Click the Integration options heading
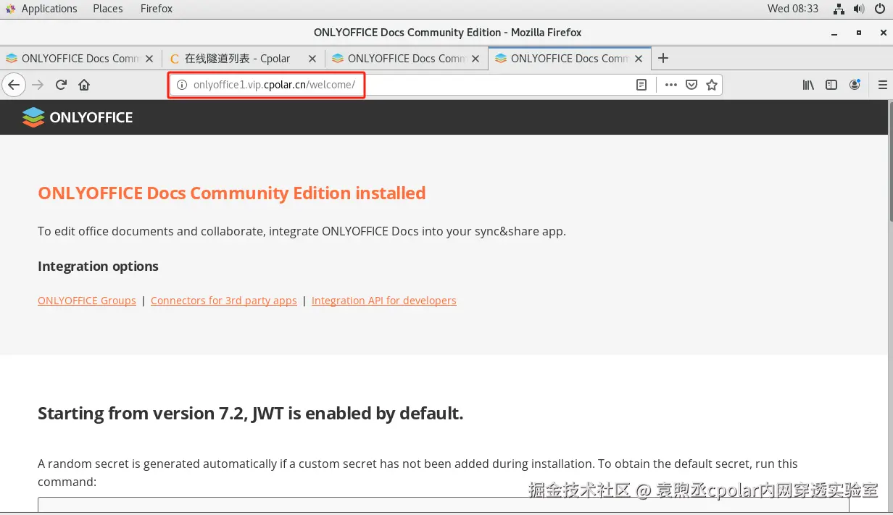Screen dimensions: 893x515 pos(98,267)
